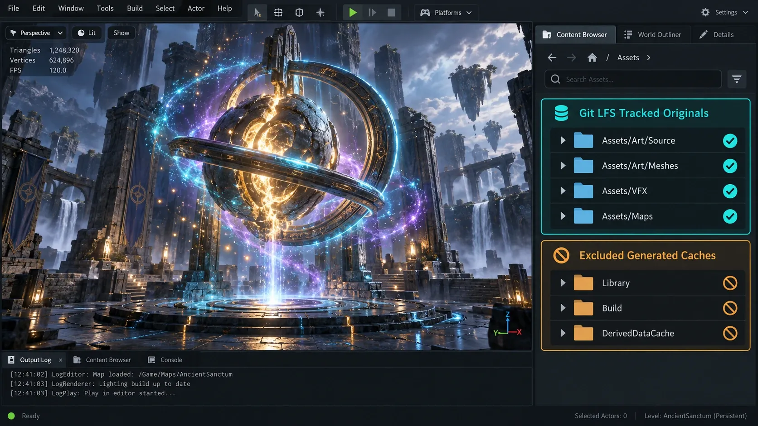
Task: Click the plus add-actor toolbar icon
Action: pyautogui.click(x=321, y=13)
